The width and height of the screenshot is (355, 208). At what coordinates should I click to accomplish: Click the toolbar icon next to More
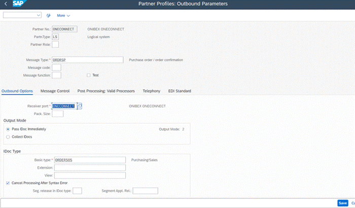(x=49, y=15)
